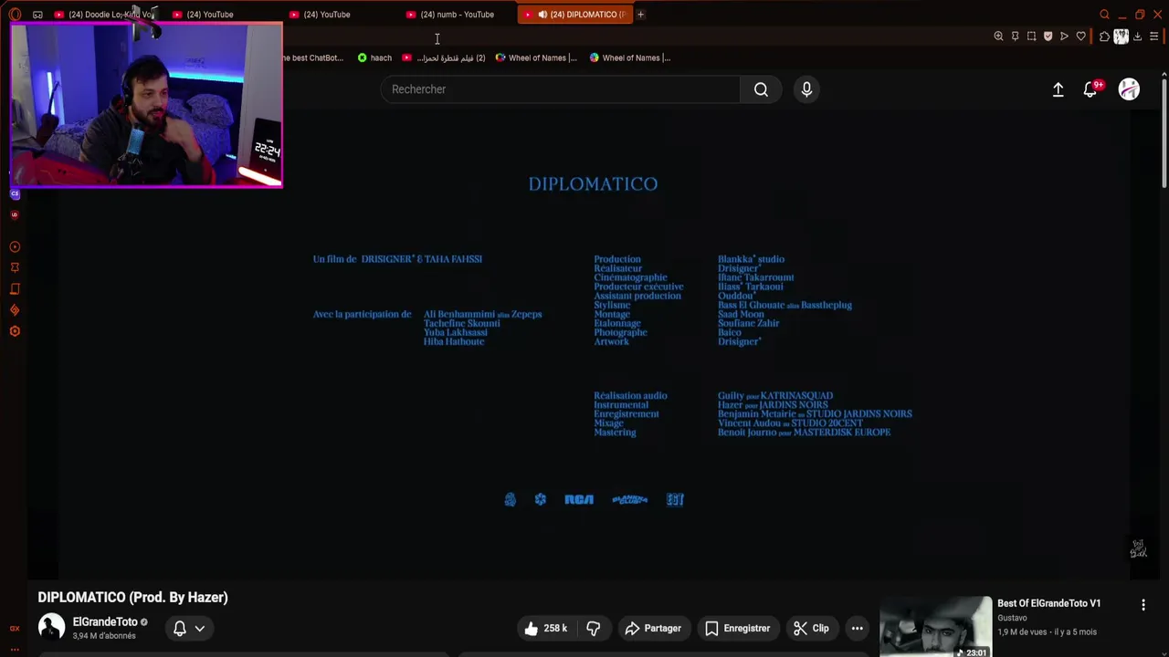Open the Easy Setup sliders icon

tap(1154, 36)
